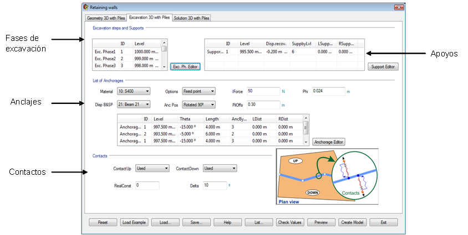Click the Retaining walls title bar app icon

click(x=87, y=7)
